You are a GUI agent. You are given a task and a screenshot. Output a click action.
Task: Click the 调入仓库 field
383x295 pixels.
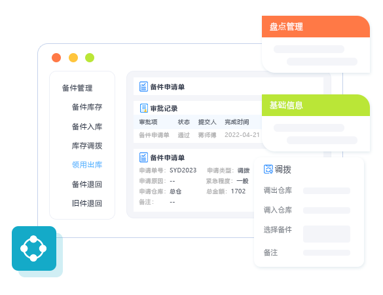click(327, 210)
